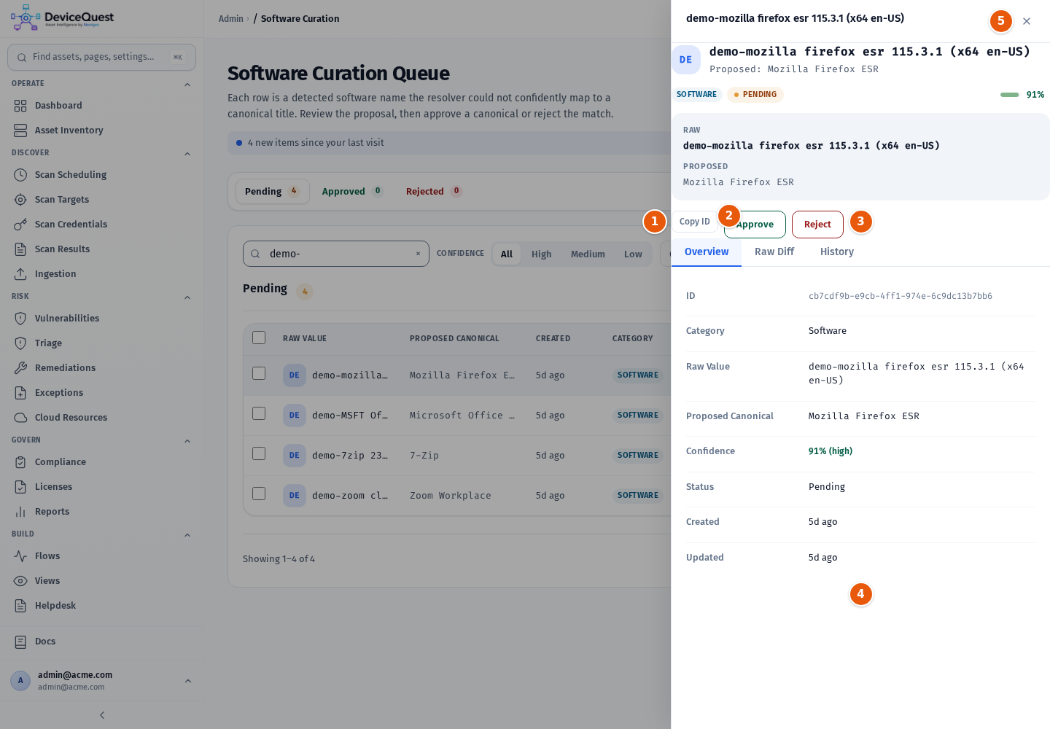Collapse the OPERATE section
Screen dimensions: 1050x729
coord(187,85)
